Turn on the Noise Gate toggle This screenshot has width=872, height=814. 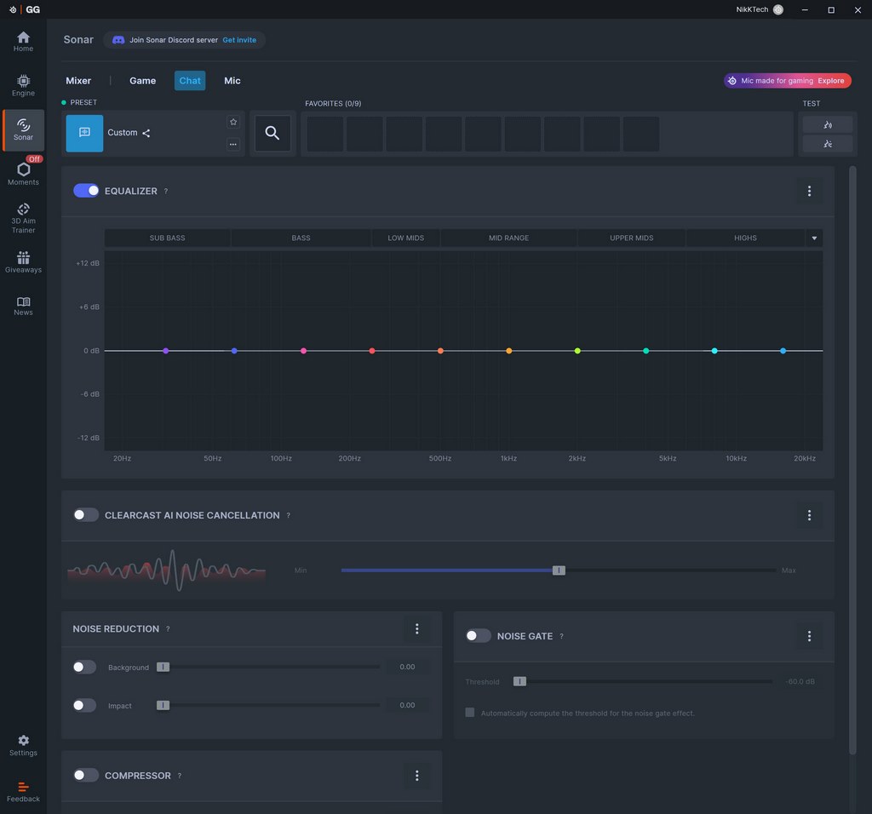click(479, 636)
